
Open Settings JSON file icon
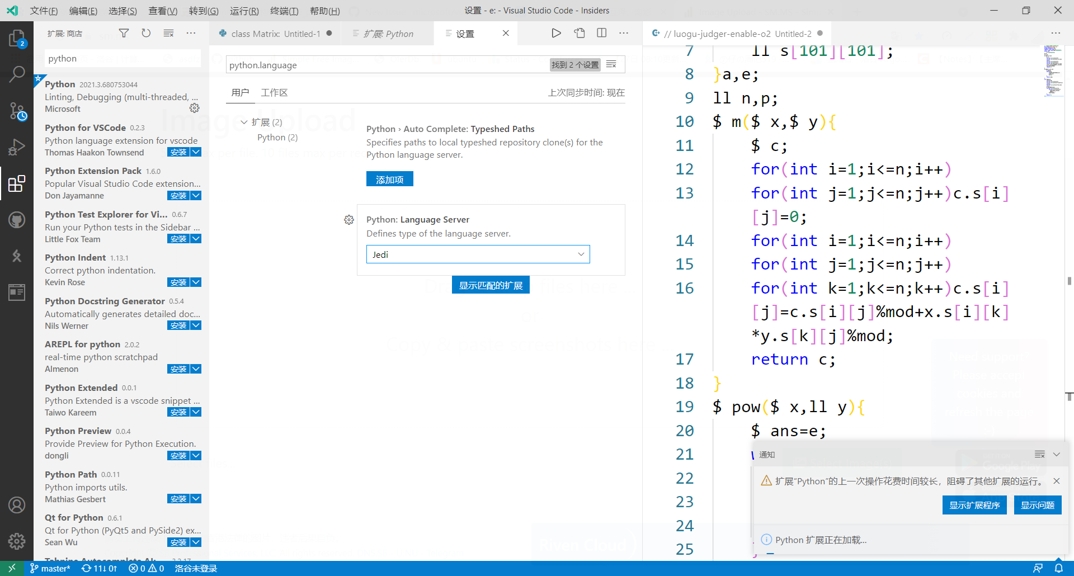[580, 34]
